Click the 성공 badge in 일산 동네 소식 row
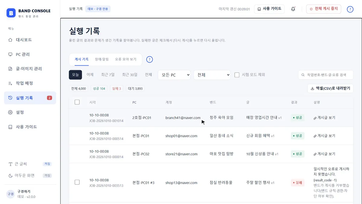The image size is (362, 204). (x=297, y=136)
